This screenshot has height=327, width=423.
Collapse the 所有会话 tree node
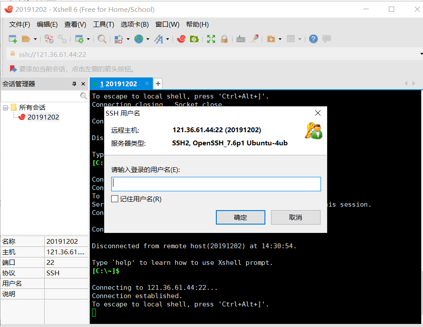coord(5,108)
